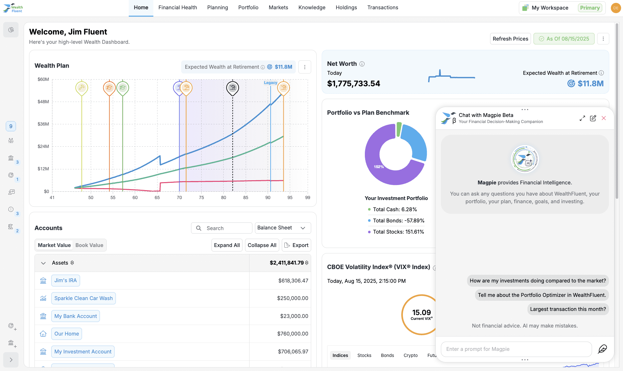Switch to Book Value view in Accounts
623x371 pixels.
click(x=89, y=245)
